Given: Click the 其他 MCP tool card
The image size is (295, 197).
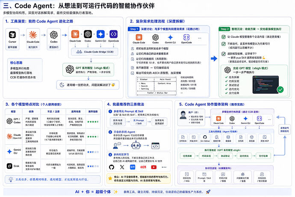Looking at the screenshot, I should pos(265,138).
